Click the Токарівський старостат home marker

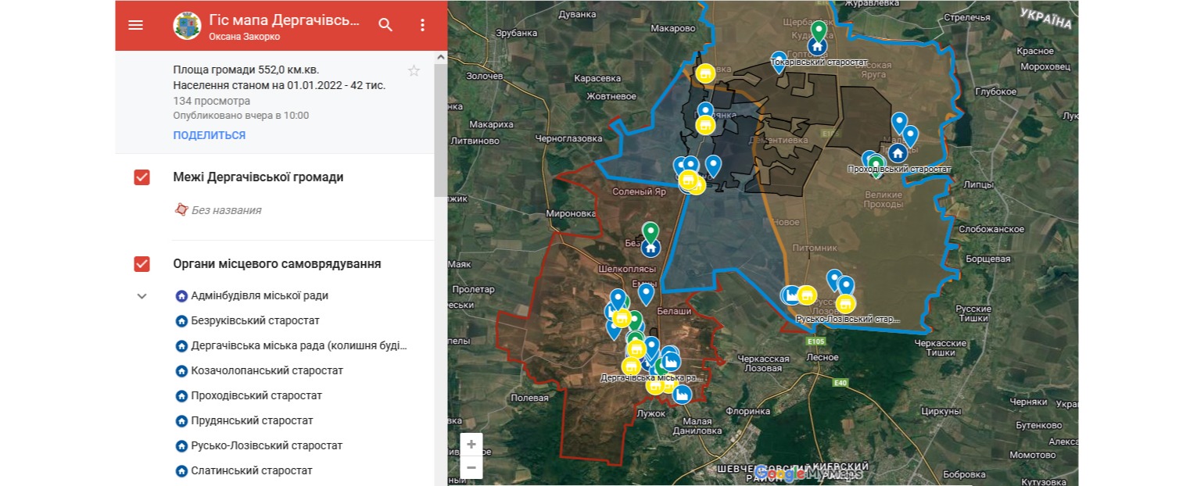coord(818,47)
